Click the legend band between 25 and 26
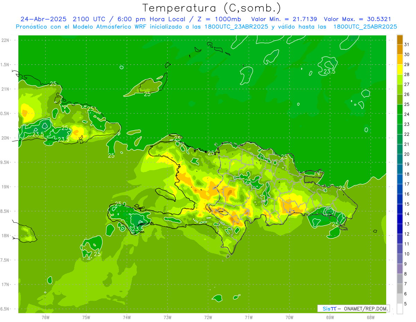Screen dimensions: 416x322 (400, 99)
